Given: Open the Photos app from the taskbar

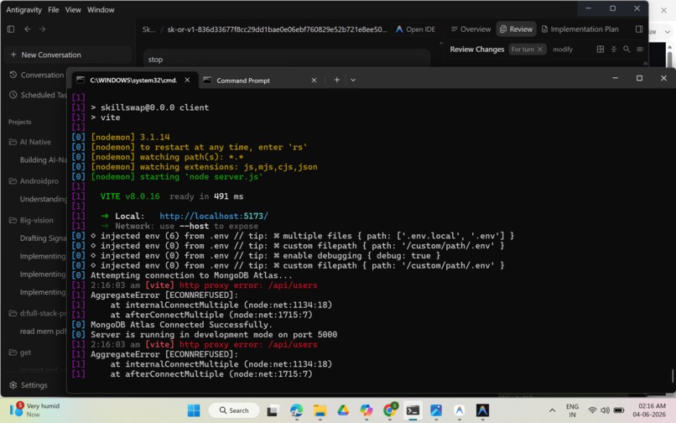Looking at the screenshot, I should pyautogui.click(x=436, y=410).
